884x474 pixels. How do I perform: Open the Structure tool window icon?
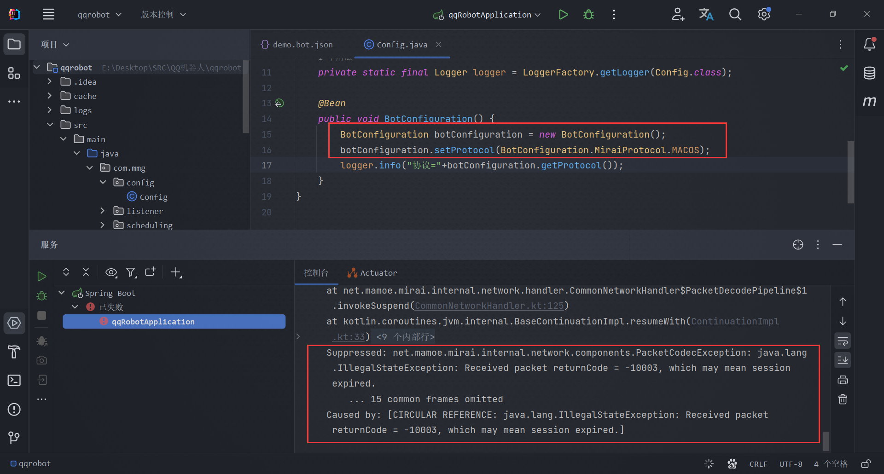(x=14, y=73)
